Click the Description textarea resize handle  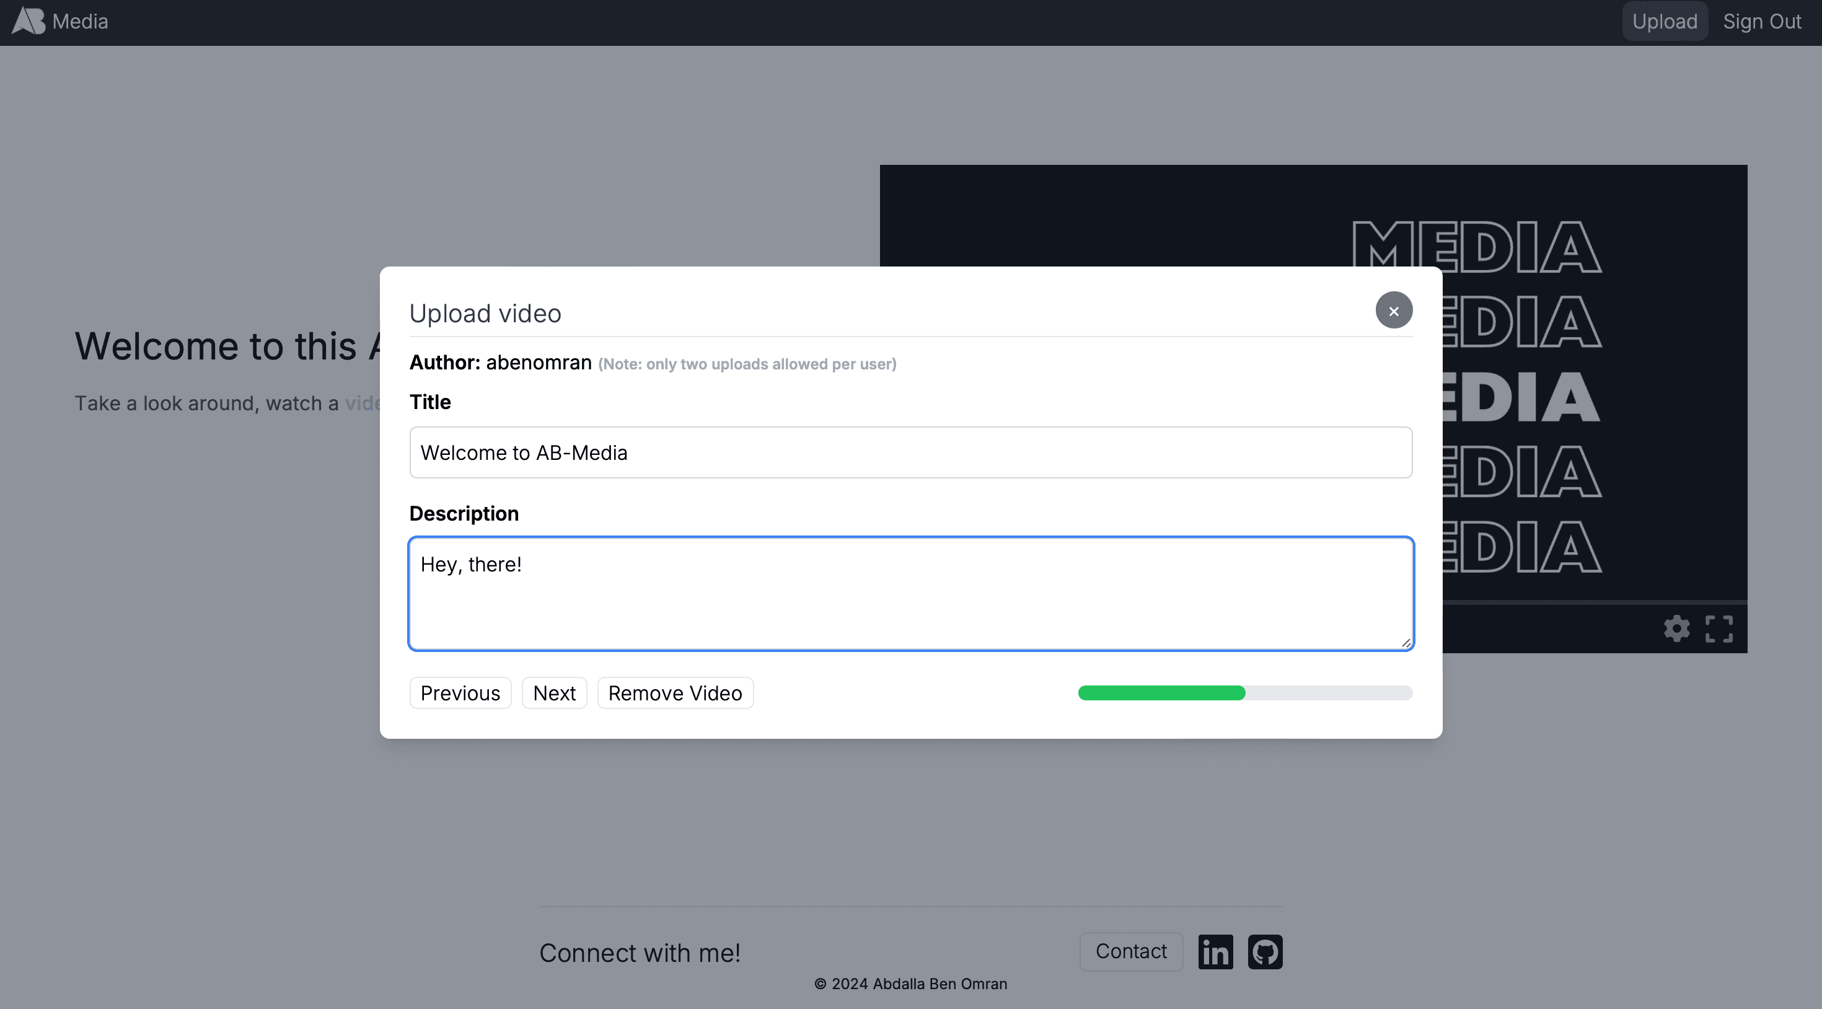(1406, 643)
